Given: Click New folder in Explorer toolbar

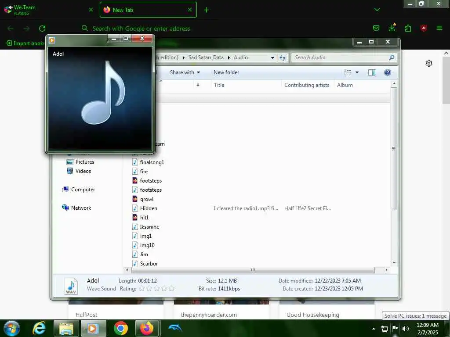Looking at the screenshot, I should coord(226,72).
